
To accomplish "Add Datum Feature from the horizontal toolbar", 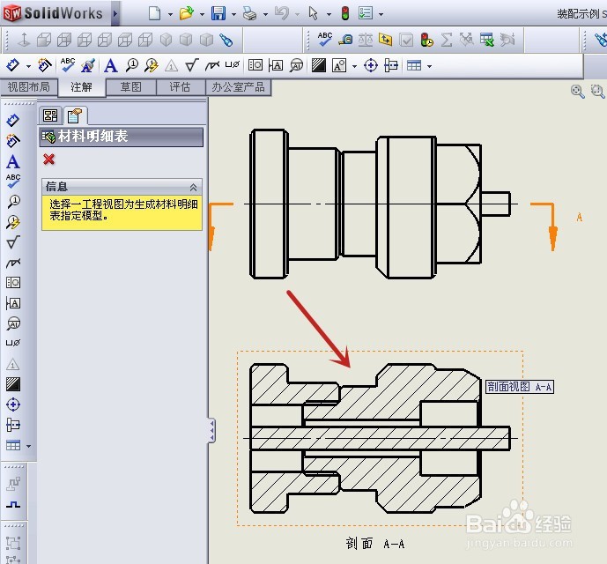I will point(276,65).
